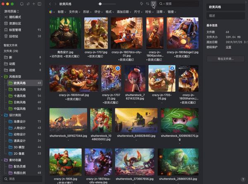This screenshot has height=184, width=248.
Task: Open the color filter swatch dropdown
Action: click(52, 12)
